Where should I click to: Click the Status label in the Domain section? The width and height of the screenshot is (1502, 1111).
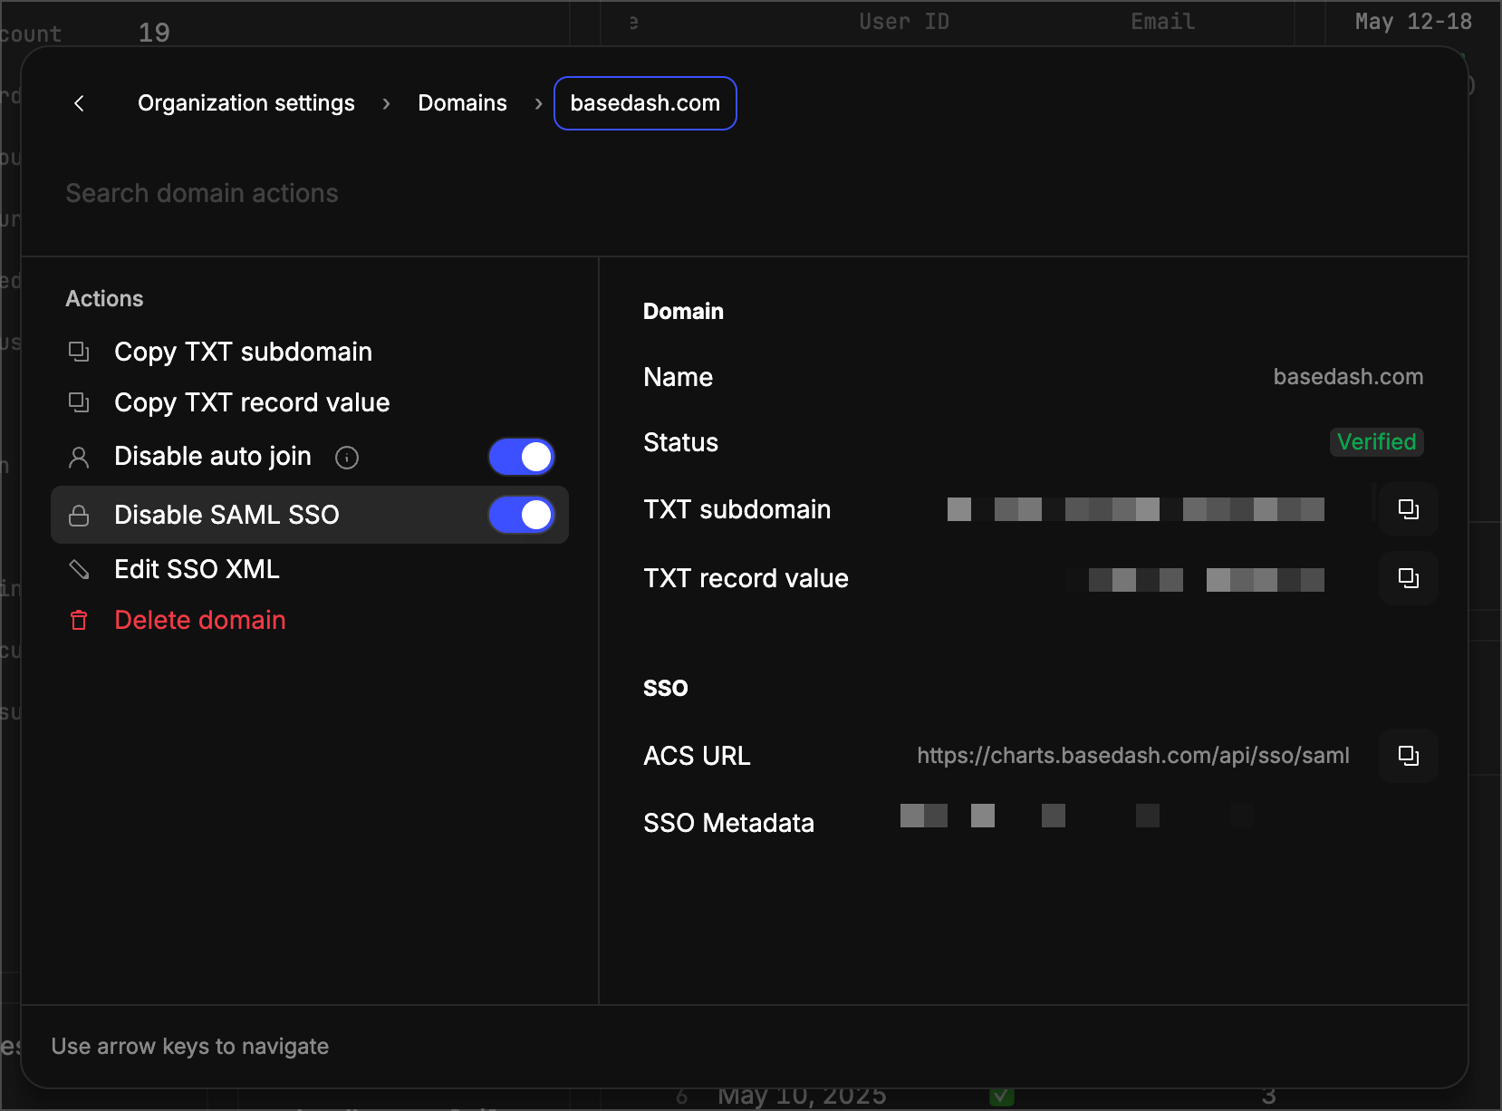point(680,442)
